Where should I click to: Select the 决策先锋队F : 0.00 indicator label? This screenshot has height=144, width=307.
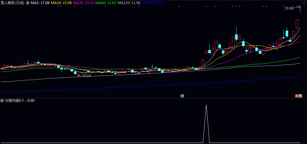20,101
